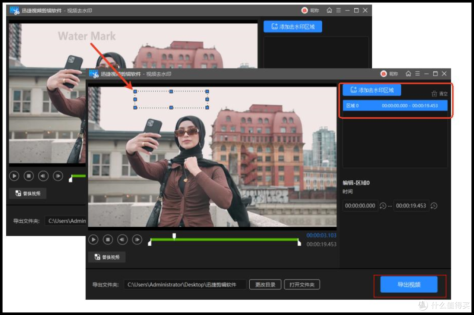Click 打开文件夹 button
This screenshot has height=315, width=474.
302,284
